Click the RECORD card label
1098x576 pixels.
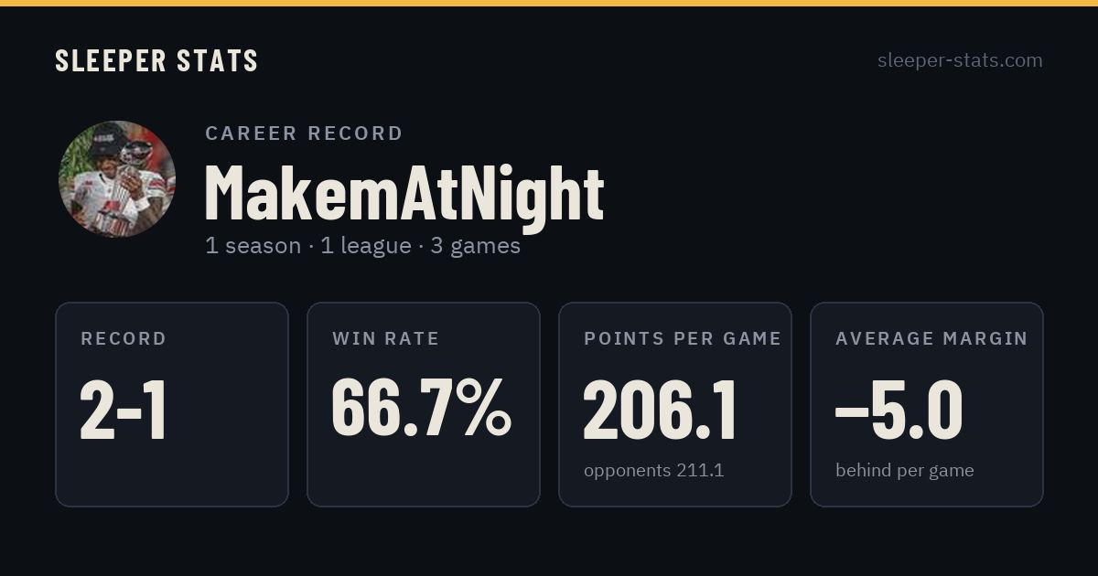[124, 339]
